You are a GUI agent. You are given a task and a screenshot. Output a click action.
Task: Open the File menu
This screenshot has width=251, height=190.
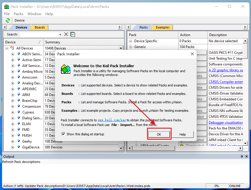click(7, 14)
